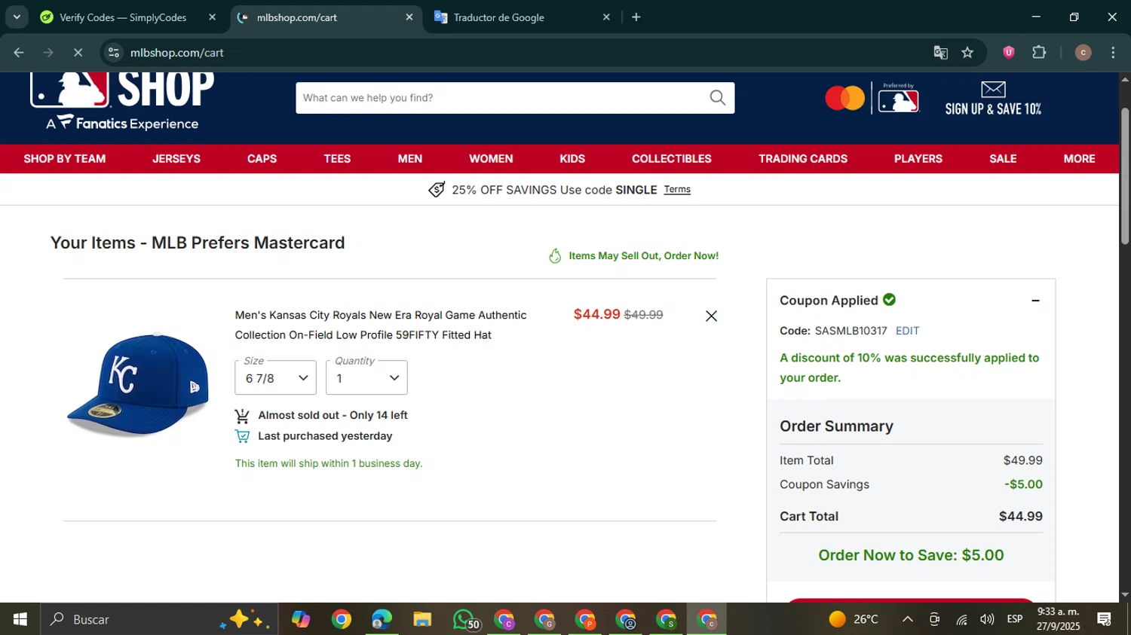
Task: Open the Windows Start menu
Action: point(20,619)
